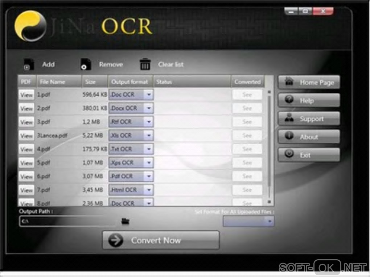Open output format dropdown for 3Lancea.pdf
370x277 pixels.
tap(149, 135)
